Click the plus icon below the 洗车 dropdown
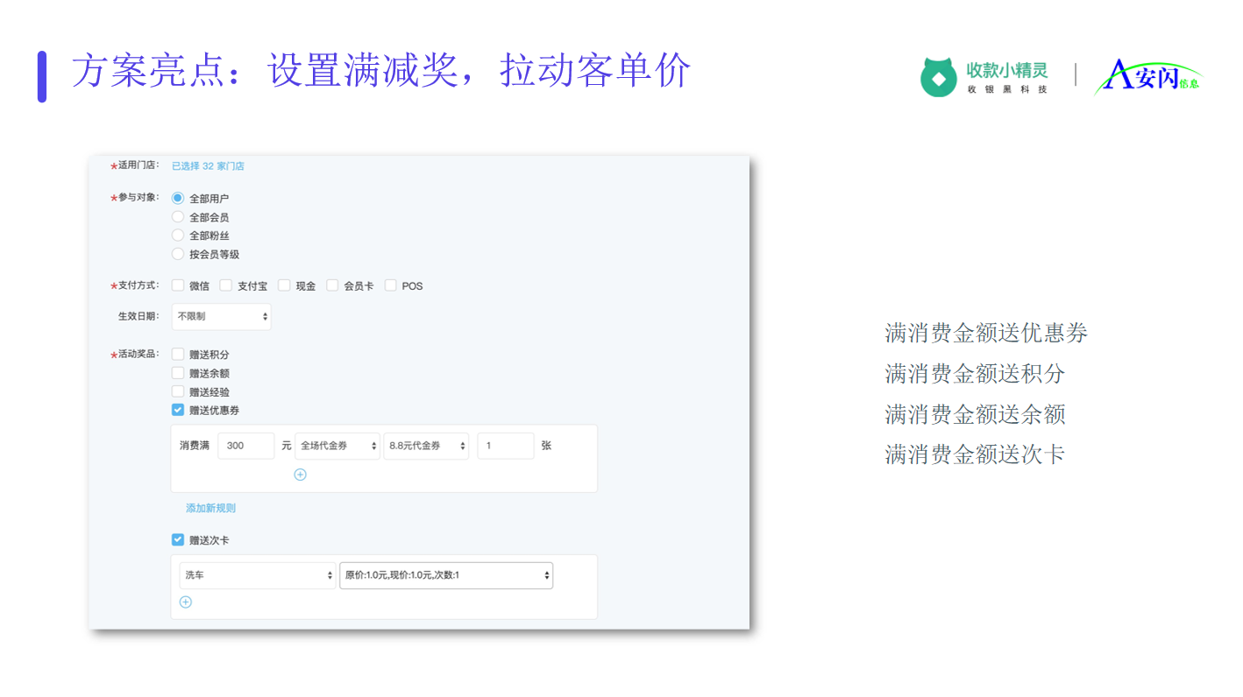This screenshot has height=697, width=1243. click(x=185, y=602)
